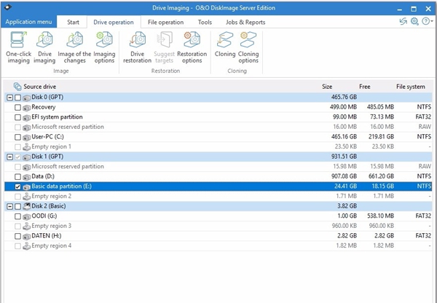
Task: Collapse the Disk 2 (Basic) tree node
Action: coord(9,207)
